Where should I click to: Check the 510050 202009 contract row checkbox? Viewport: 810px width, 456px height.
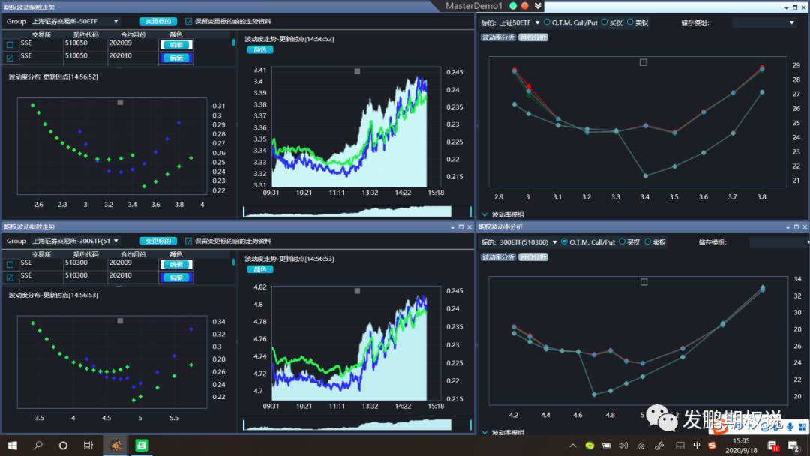point(10,45)
